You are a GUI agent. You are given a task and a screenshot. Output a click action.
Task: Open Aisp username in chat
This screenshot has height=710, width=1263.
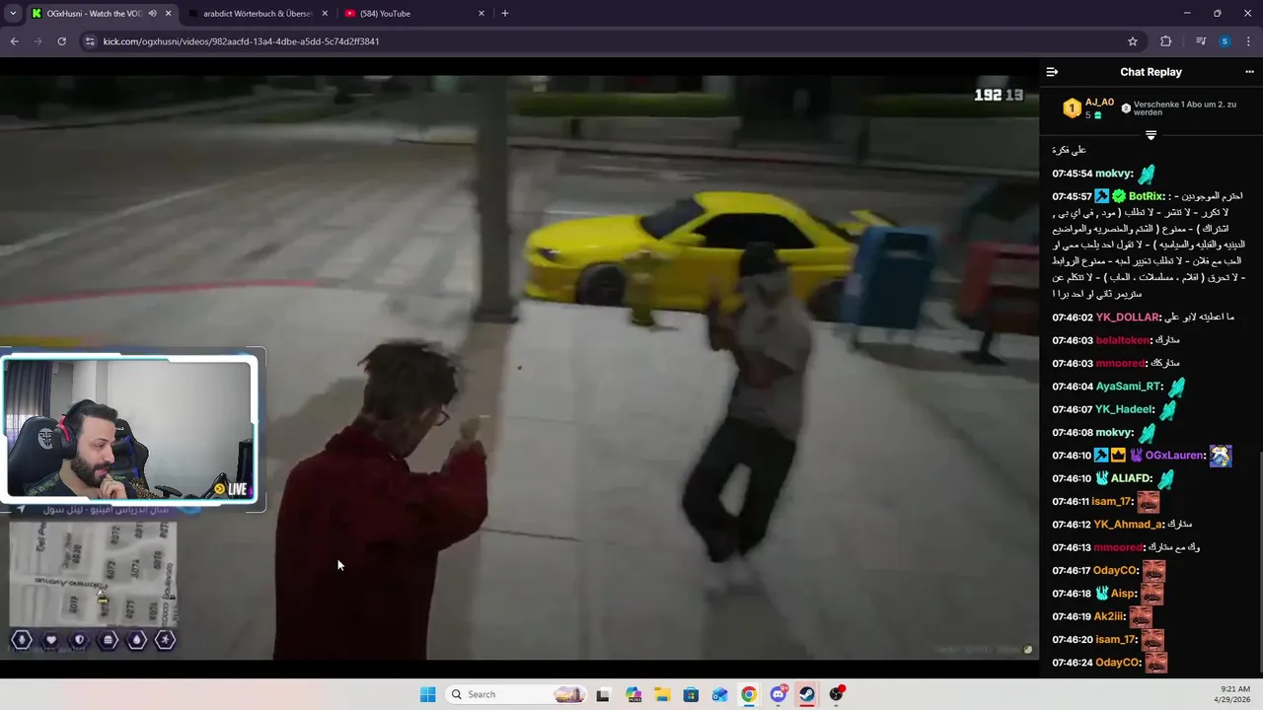click(1123, 594)
